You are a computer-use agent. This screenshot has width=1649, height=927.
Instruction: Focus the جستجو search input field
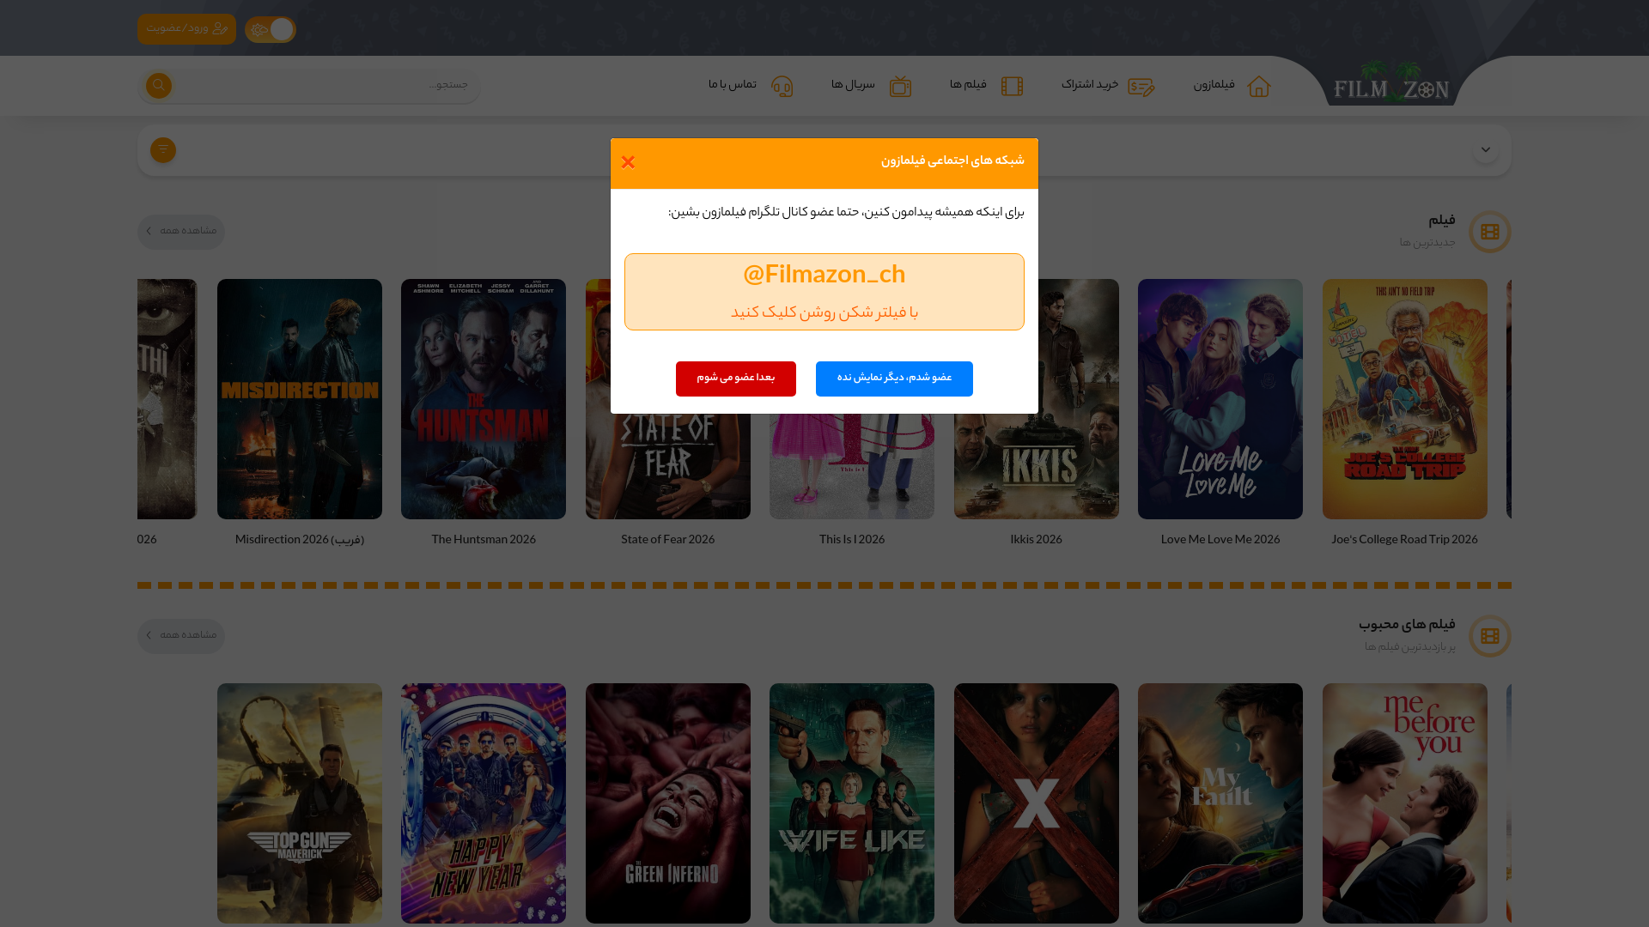[326, 86]
